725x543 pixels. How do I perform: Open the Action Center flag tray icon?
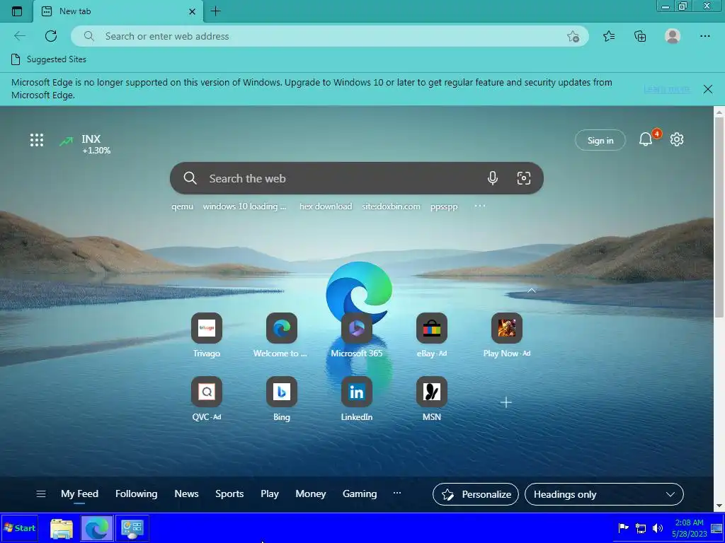pyautogui.click(x=623, y=527)
